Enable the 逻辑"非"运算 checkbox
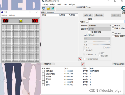This screenshot has width=125, height=95. [x=113, y=28]
